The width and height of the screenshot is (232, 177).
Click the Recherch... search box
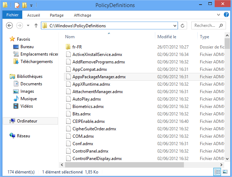(208, 25)
